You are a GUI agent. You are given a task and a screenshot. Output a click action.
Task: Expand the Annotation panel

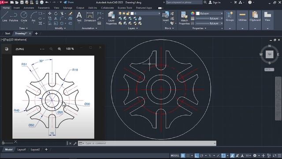tap(89, 28)
